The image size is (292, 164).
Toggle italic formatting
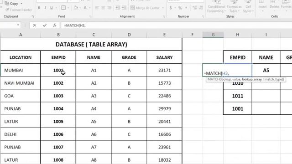pyautogui.click(x=45, y=8)
